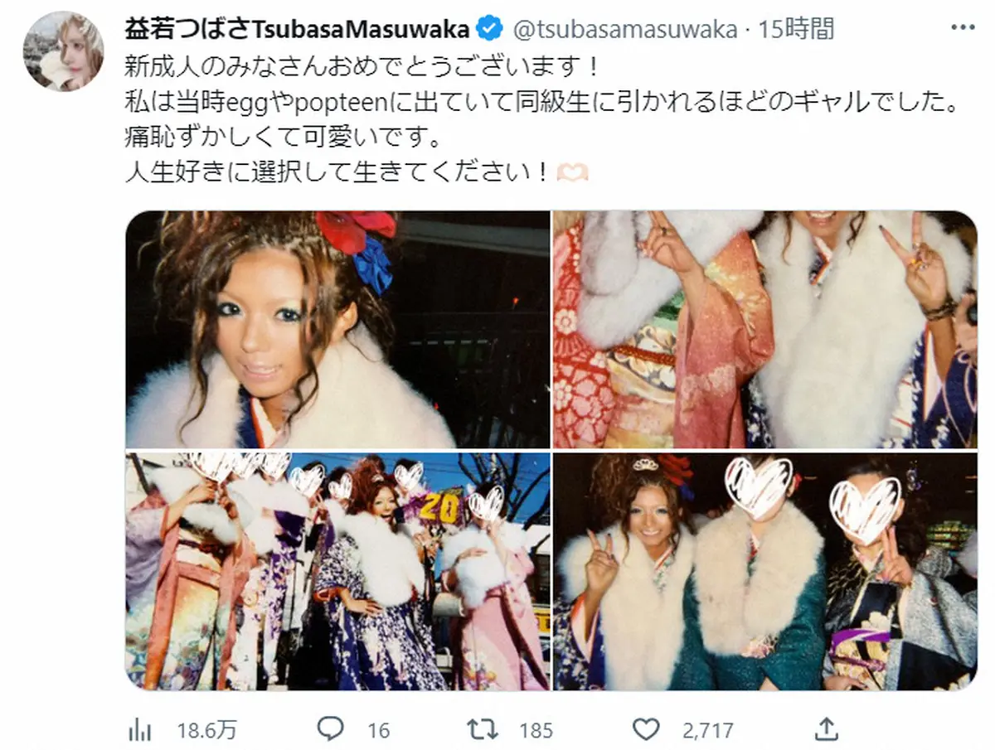This screenshot has height=750, width=995.
Task: Open top-left close-up portrait photo
Action: [337, 330]
